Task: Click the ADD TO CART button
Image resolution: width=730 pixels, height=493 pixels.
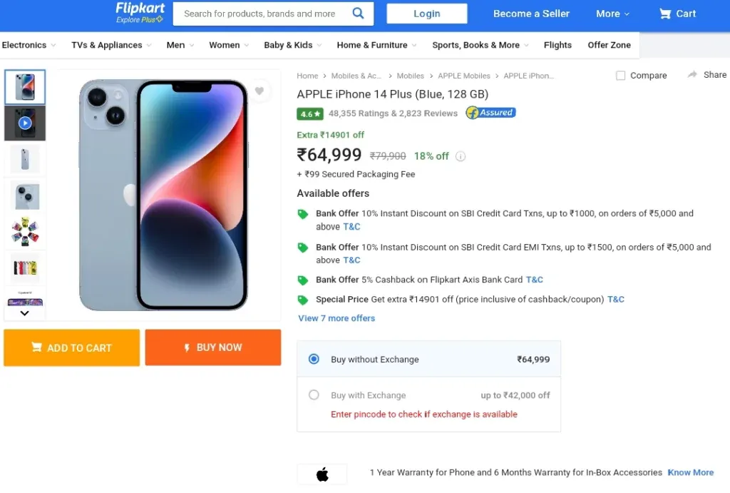Action: [72, 347]
